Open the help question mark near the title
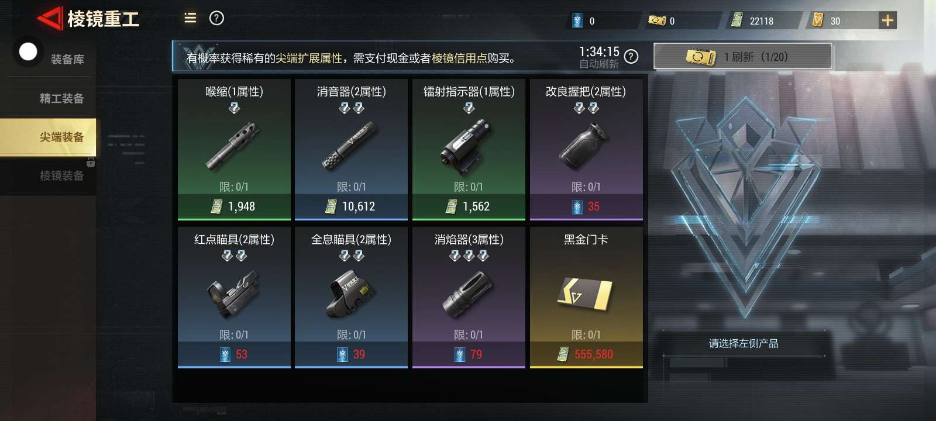The width and height of the screenshot is (936, 421). click(216, 18)
